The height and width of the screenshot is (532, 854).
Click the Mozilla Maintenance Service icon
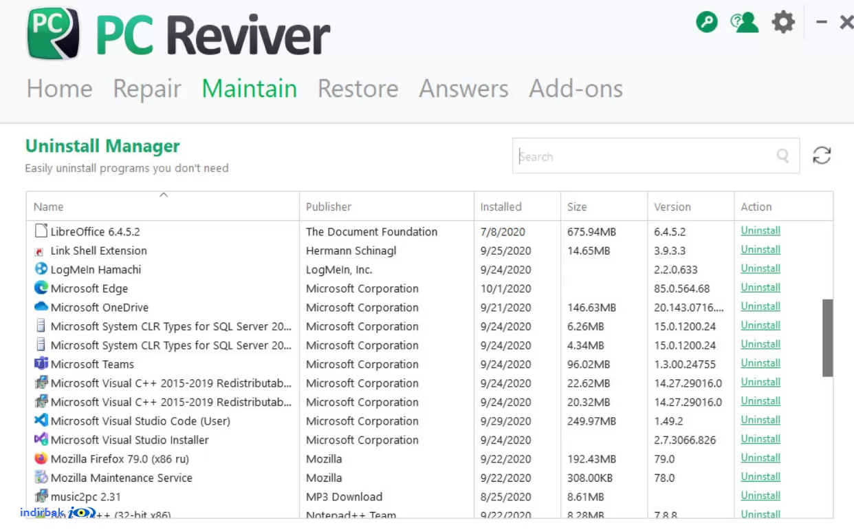[41, 477]
